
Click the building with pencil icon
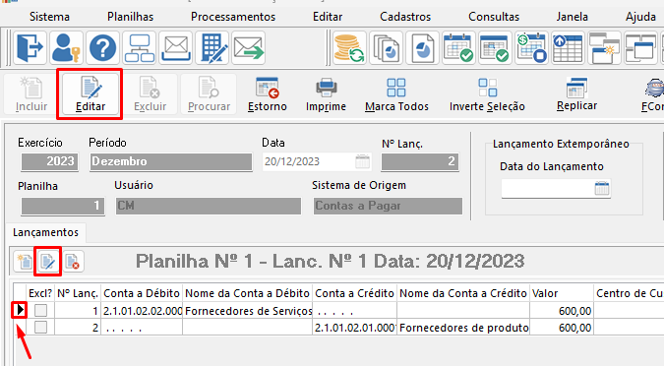coord(212,48)
